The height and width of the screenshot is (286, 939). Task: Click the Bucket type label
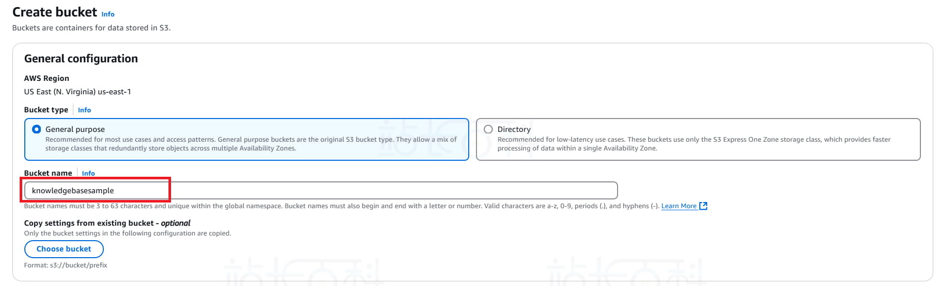click(x=46, y=110)
